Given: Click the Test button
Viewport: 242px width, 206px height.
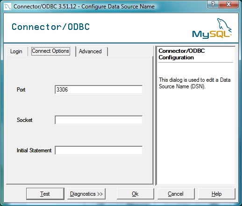Looking at the screenshot, I should 45,194.
